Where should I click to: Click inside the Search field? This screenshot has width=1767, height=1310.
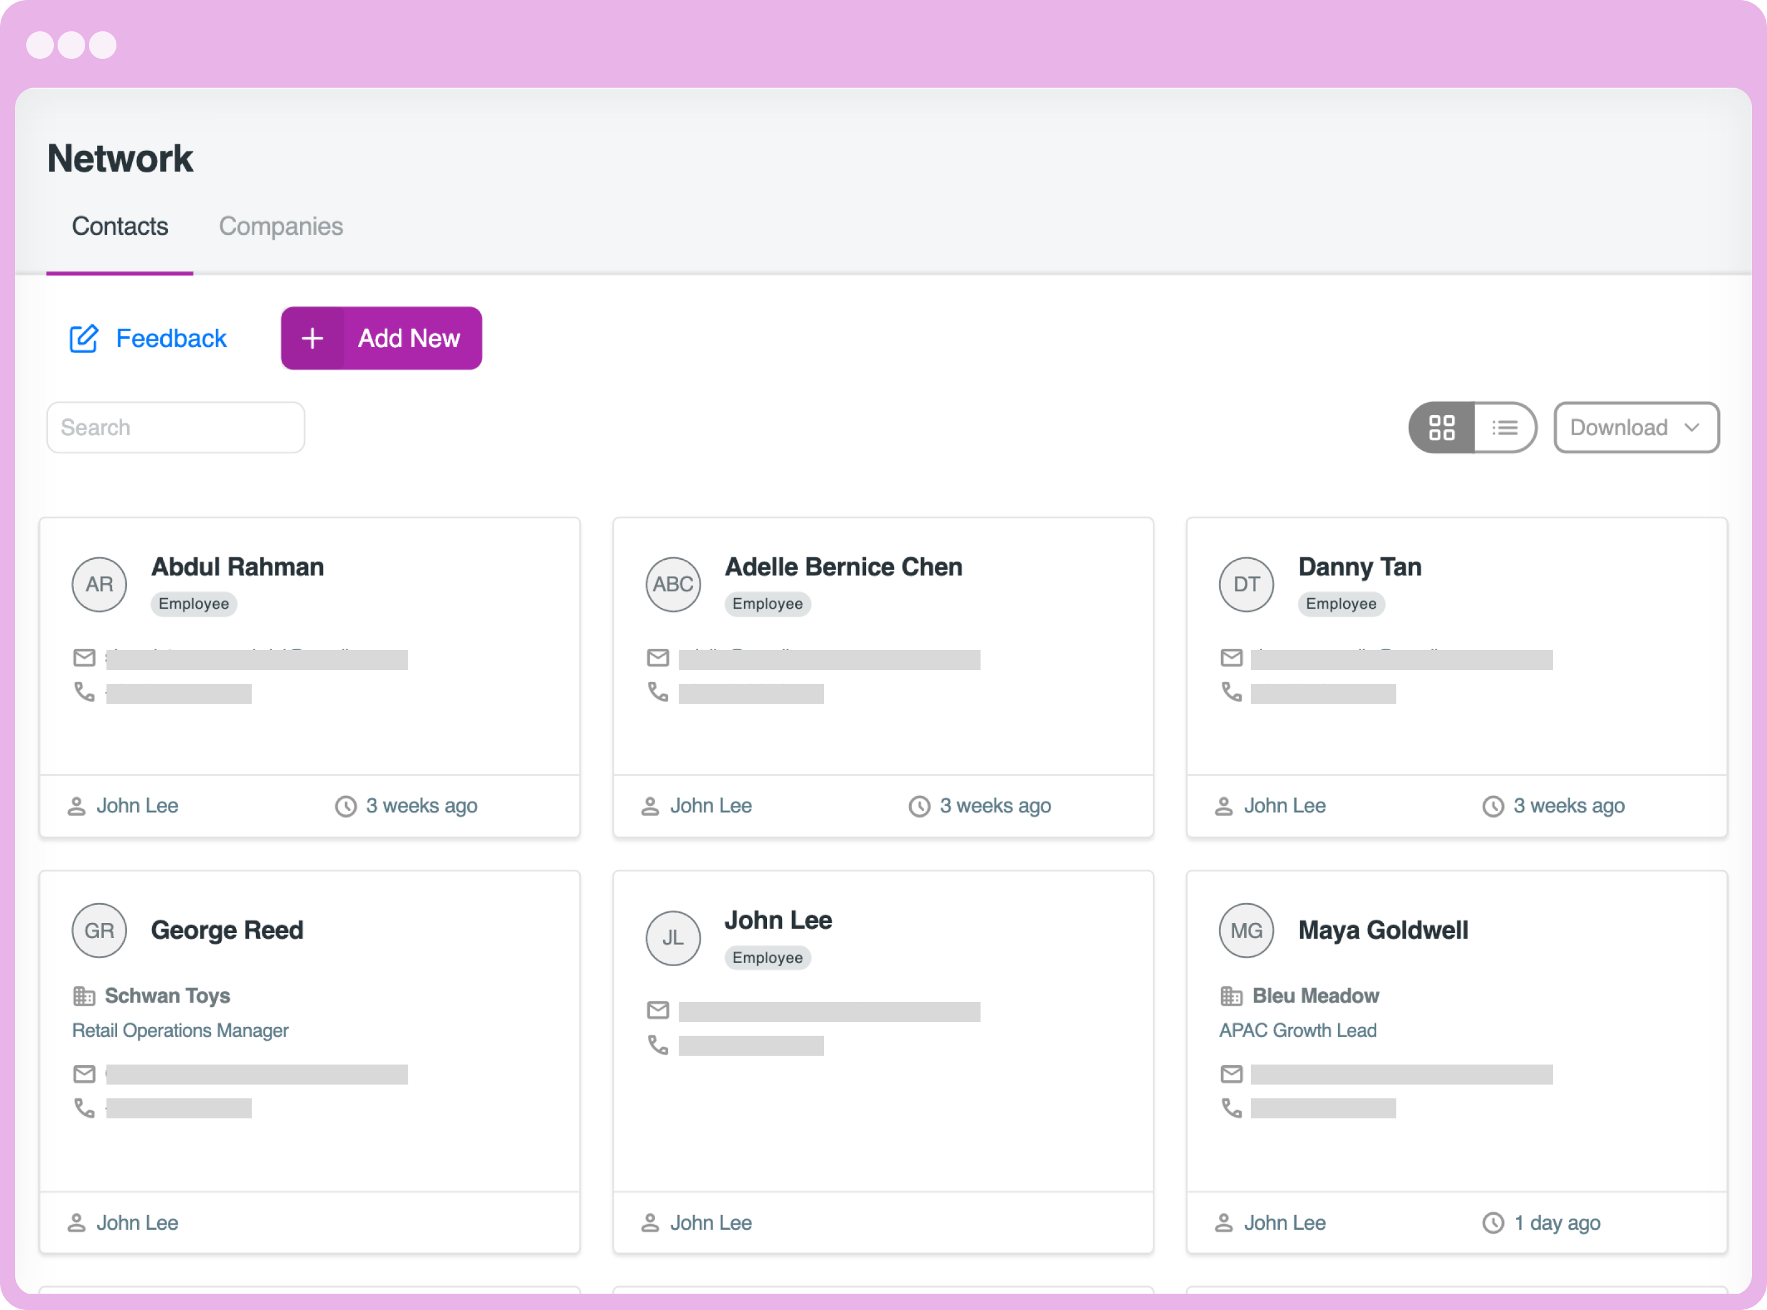pos(175,428)
